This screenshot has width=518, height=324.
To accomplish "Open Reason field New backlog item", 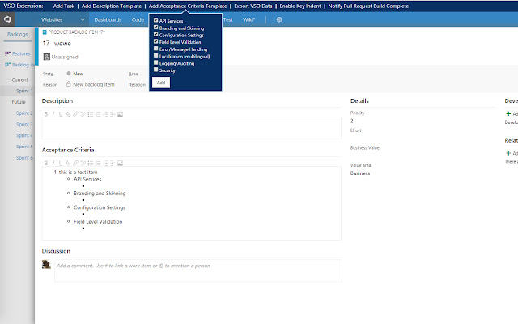I will pyautogui.click(x=91, y=84).
